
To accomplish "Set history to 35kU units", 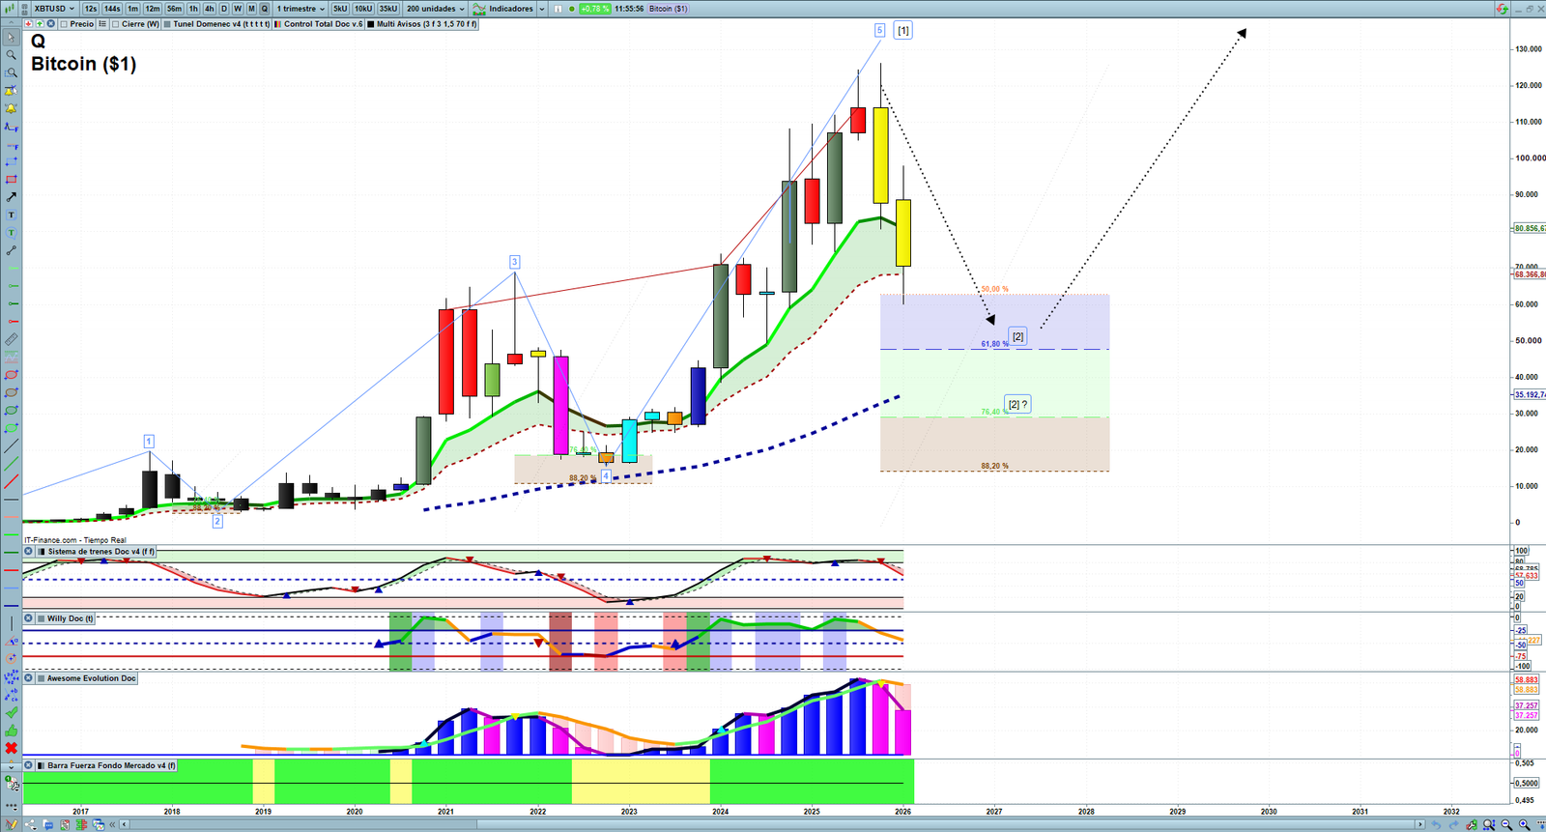I will [x=387, y=9].
